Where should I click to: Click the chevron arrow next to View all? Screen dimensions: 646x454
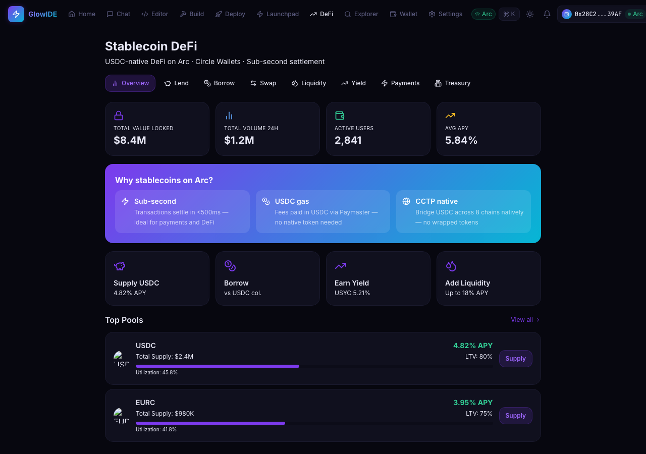point(538,320)
